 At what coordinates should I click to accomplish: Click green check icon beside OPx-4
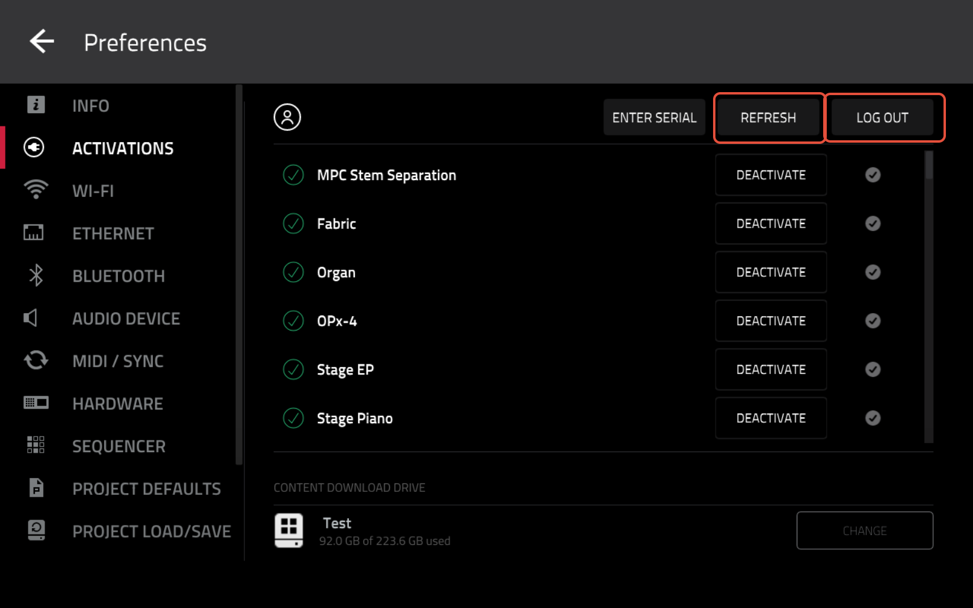coord(293,321)
